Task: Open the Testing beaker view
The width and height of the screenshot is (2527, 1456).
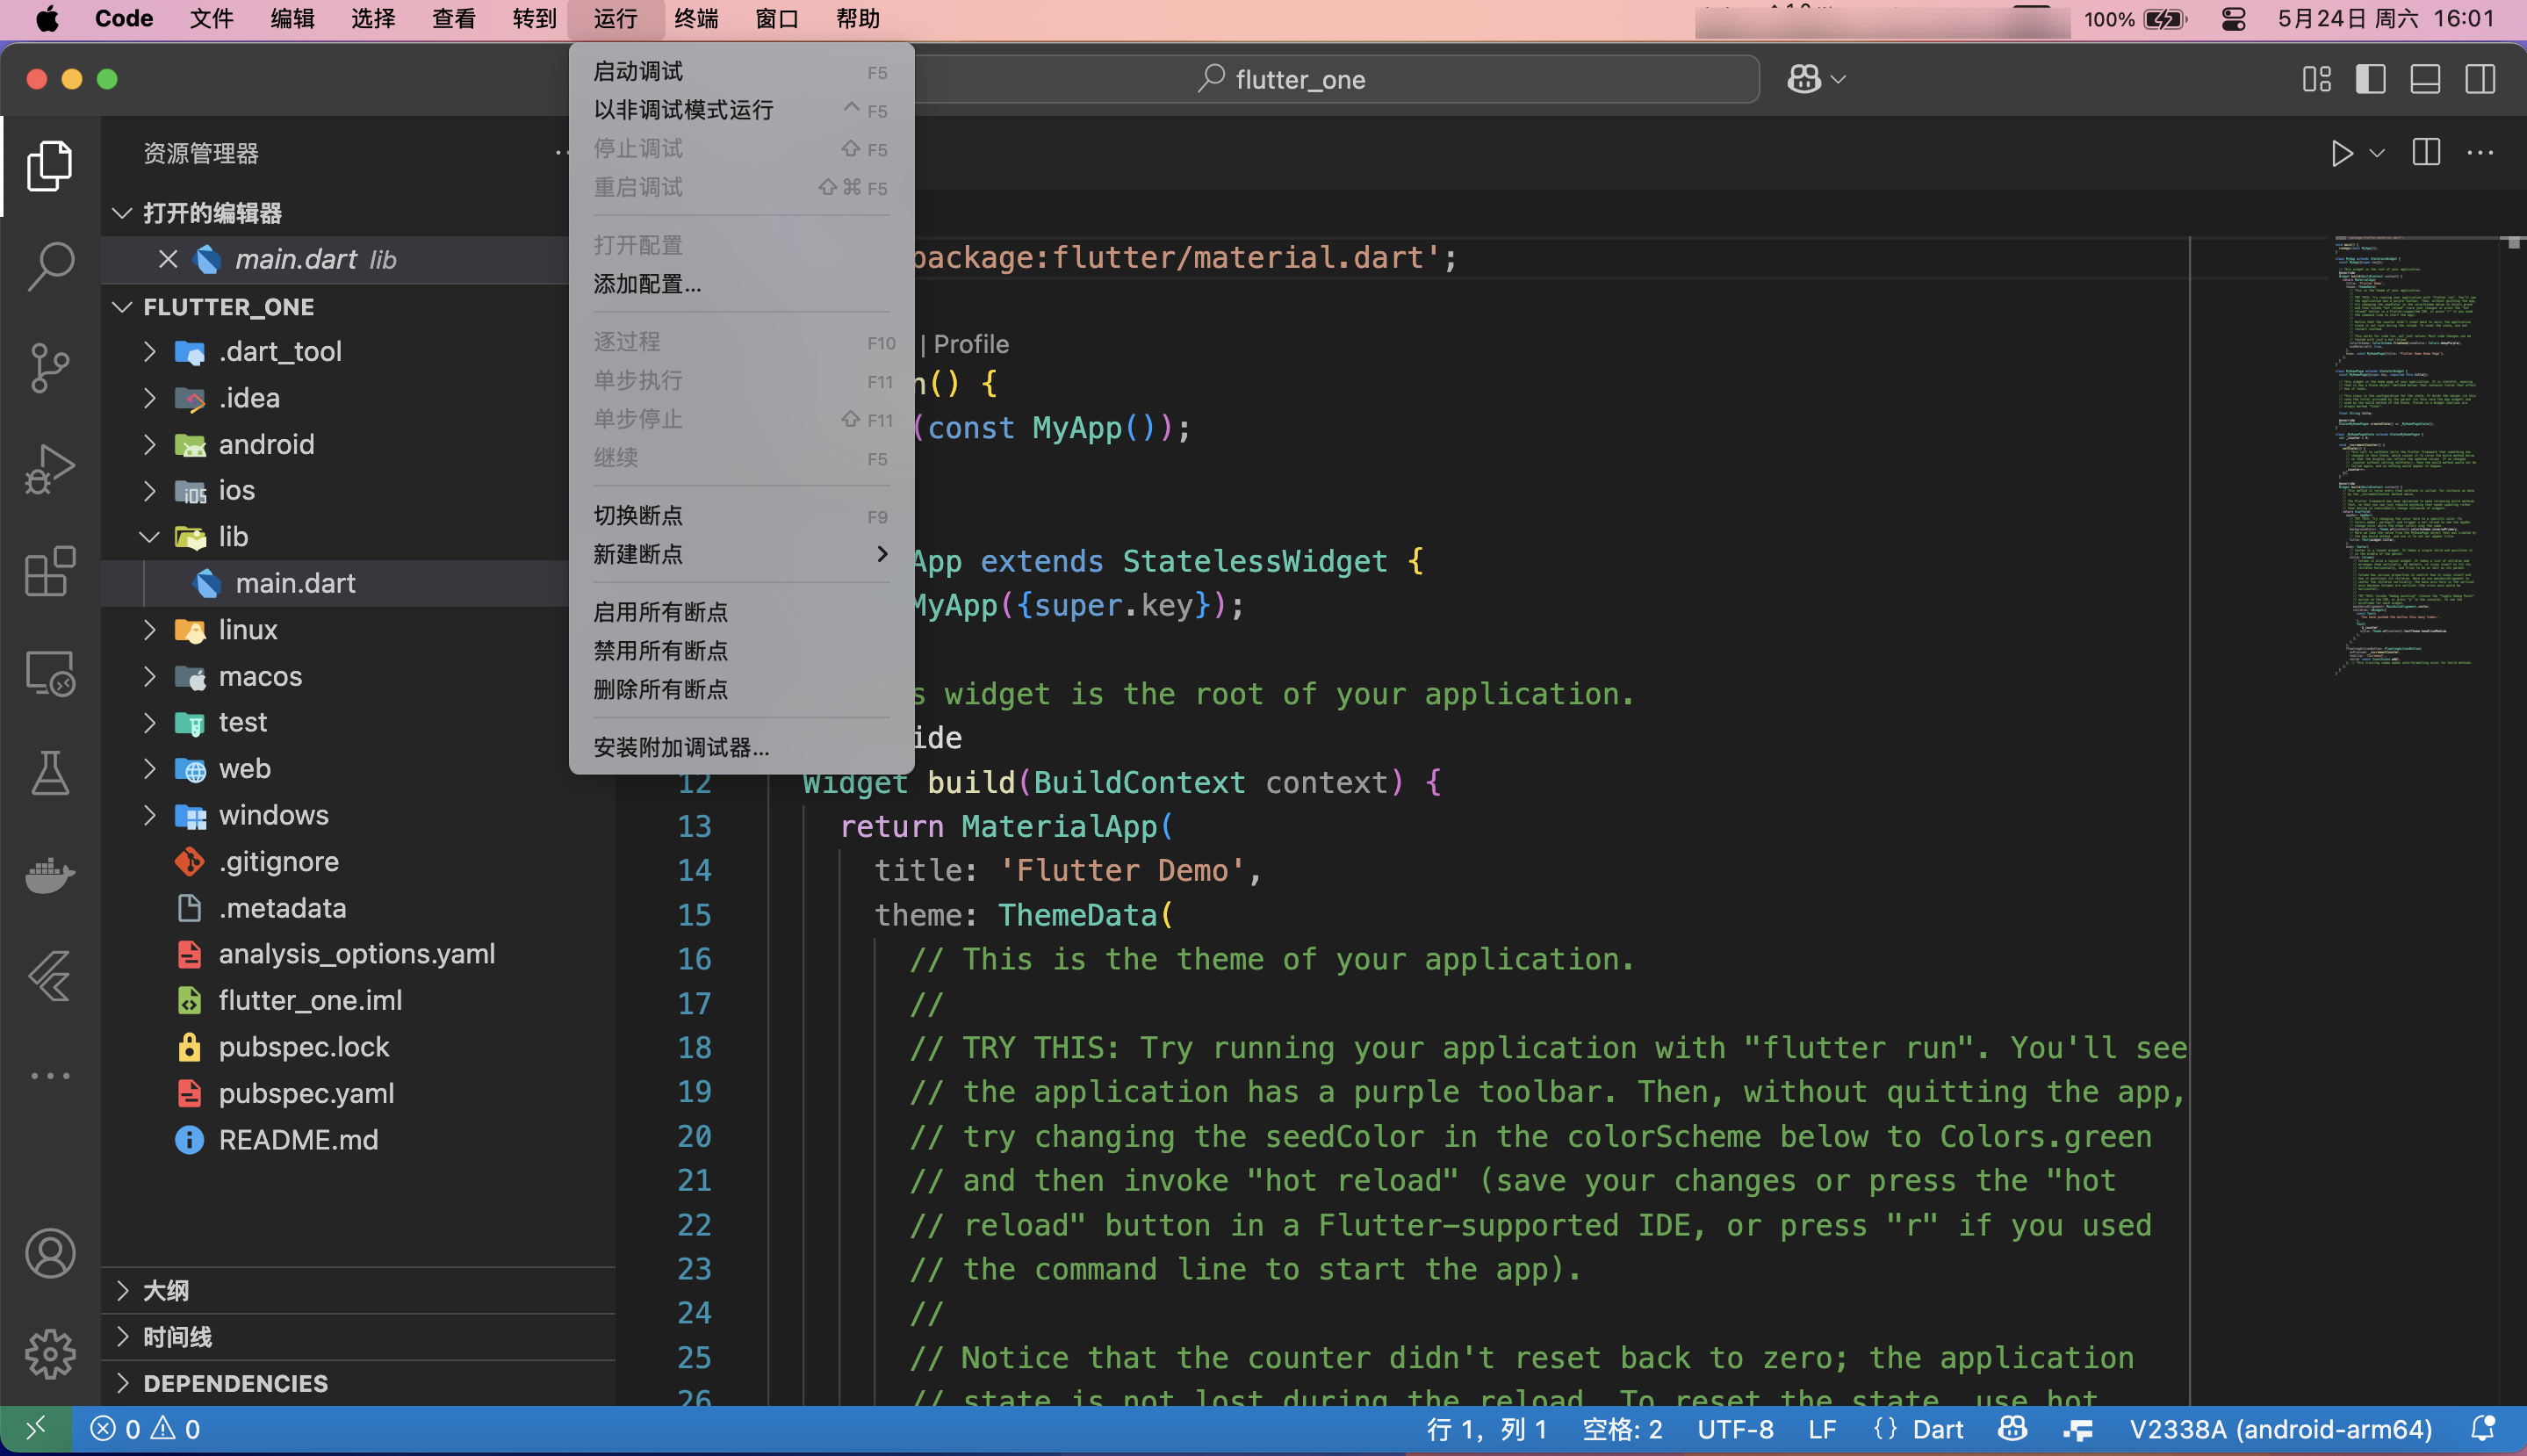Action: coord(49,773)
